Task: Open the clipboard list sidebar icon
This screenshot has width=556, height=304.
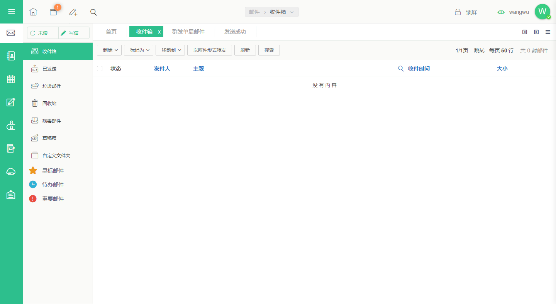Action: point(11,195)
